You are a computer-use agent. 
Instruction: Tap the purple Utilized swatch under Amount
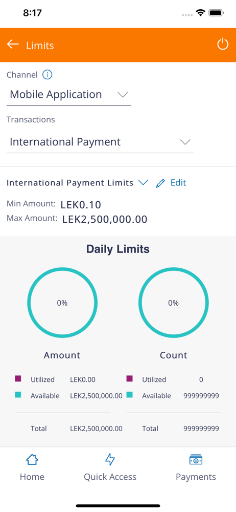(18, 379)
